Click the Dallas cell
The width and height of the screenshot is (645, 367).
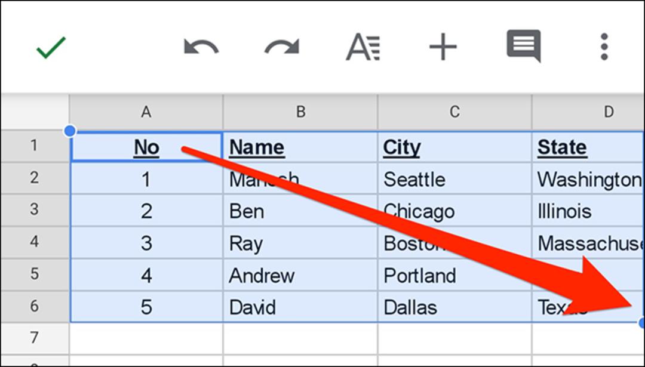click(454, 307)
